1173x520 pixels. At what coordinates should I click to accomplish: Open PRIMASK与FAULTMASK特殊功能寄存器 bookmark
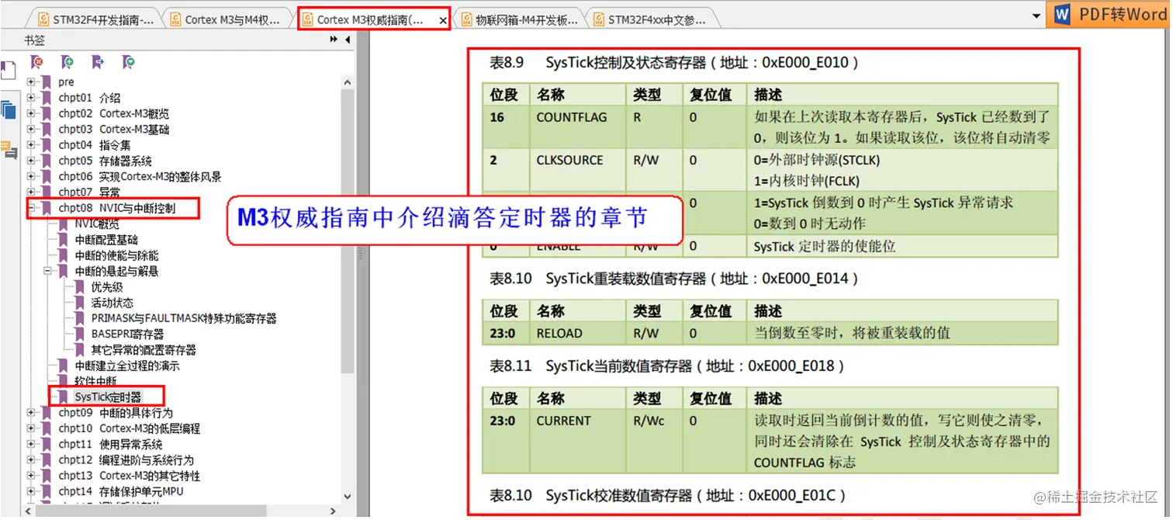pyautogui.click(x=184, y=318)
